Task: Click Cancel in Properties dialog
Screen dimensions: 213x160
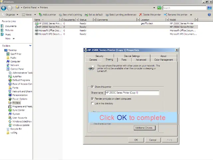Action: pyautogui.click(x=153, y=140)
